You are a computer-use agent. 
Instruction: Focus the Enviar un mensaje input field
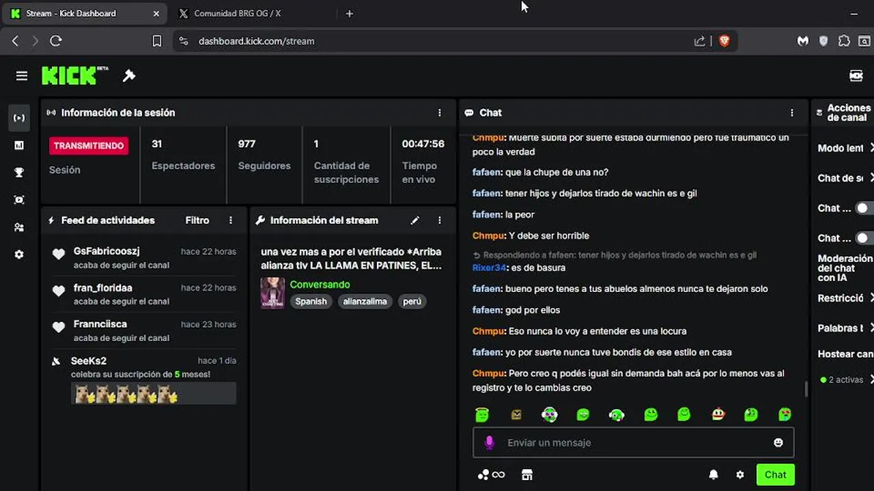point(633,443)
